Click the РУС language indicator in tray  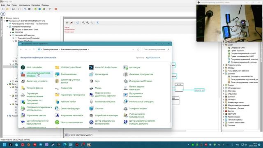(238, 145)
